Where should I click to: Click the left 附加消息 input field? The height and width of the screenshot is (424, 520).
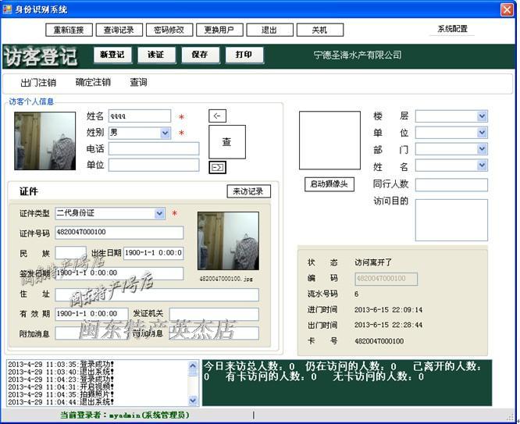pyautogui.click(x=92, y=333)
